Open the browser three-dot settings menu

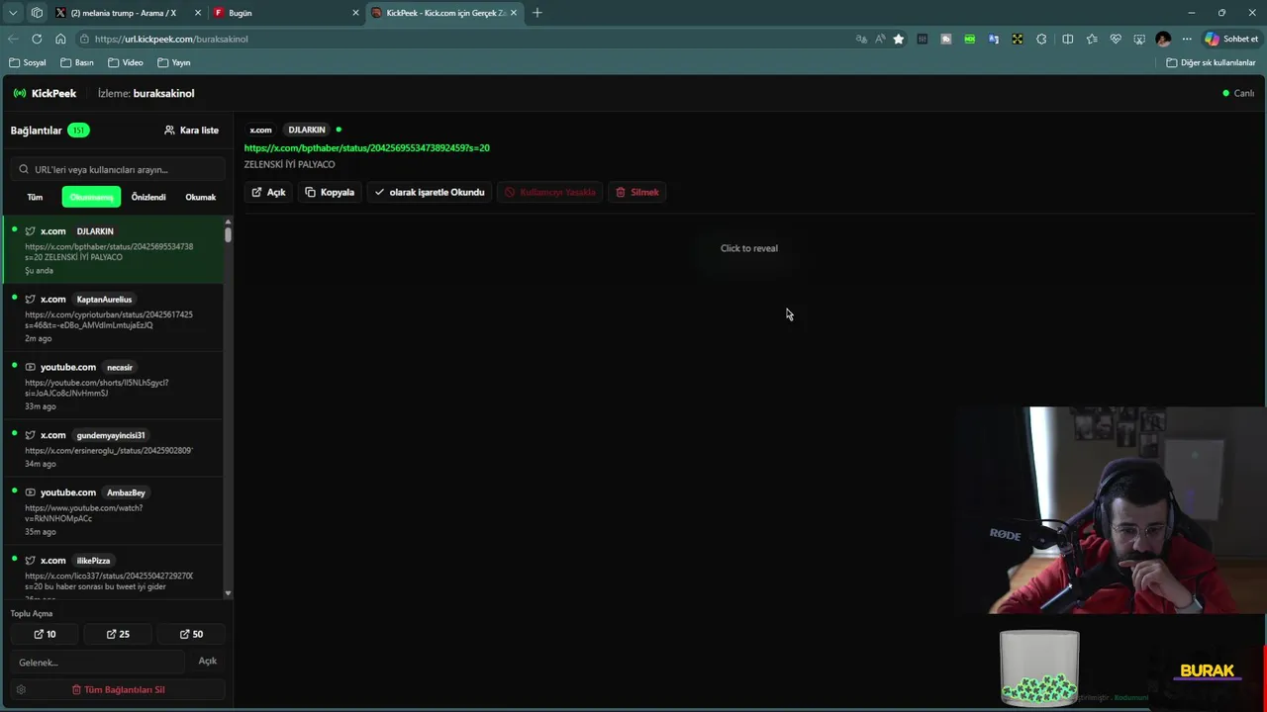(1187, 39)
